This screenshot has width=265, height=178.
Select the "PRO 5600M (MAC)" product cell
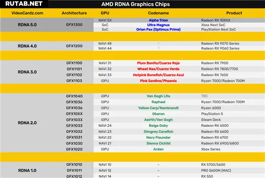[x=216, y=171]
